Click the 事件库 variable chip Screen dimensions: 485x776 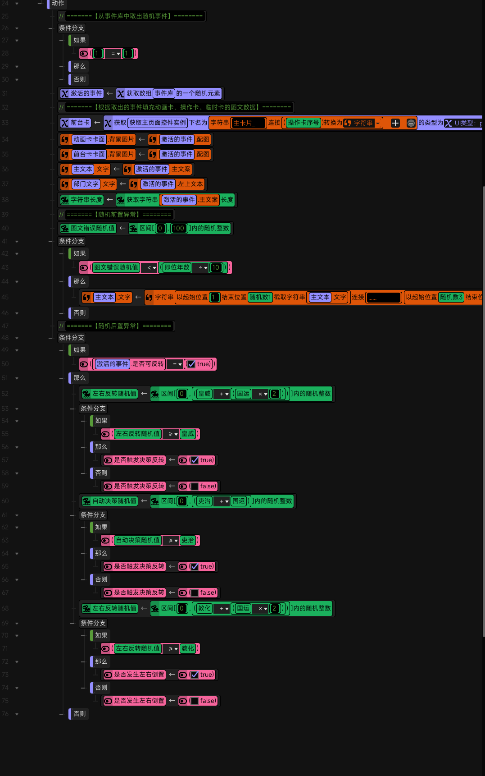[163, 94]
